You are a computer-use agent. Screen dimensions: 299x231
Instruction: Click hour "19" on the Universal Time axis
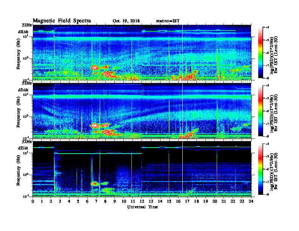[205, 202]
